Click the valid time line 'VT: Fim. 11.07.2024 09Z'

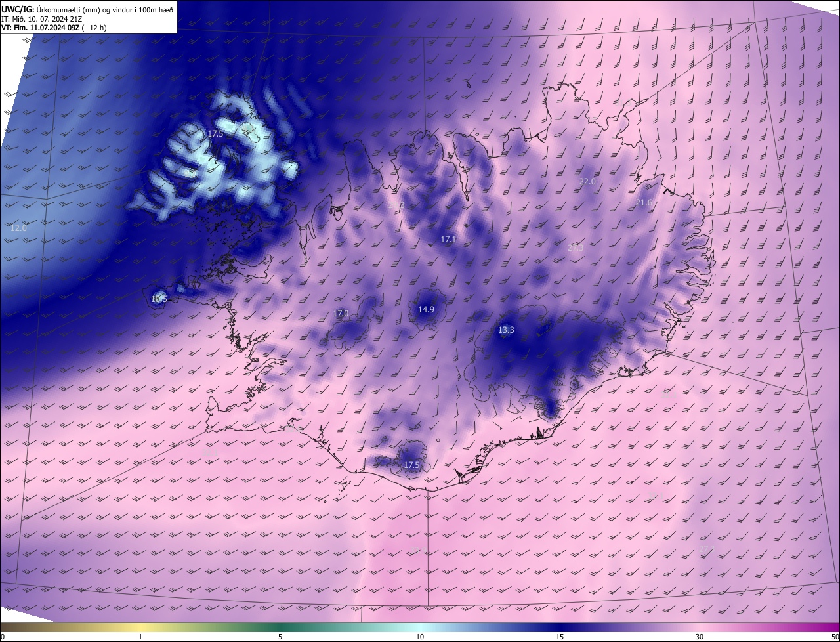41,28
